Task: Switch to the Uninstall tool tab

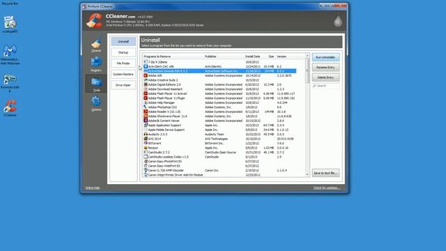Action: coord(123,42)
